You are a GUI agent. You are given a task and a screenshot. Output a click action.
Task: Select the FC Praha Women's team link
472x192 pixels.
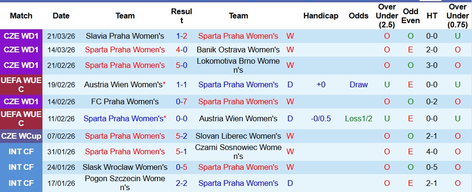(x=125, y=101)
